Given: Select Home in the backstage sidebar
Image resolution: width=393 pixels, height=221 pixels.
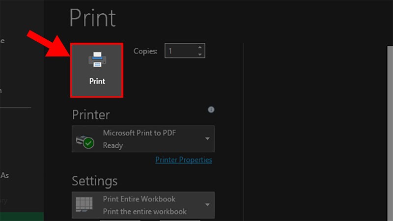Looking at the screenshot, I should (2, 41).
